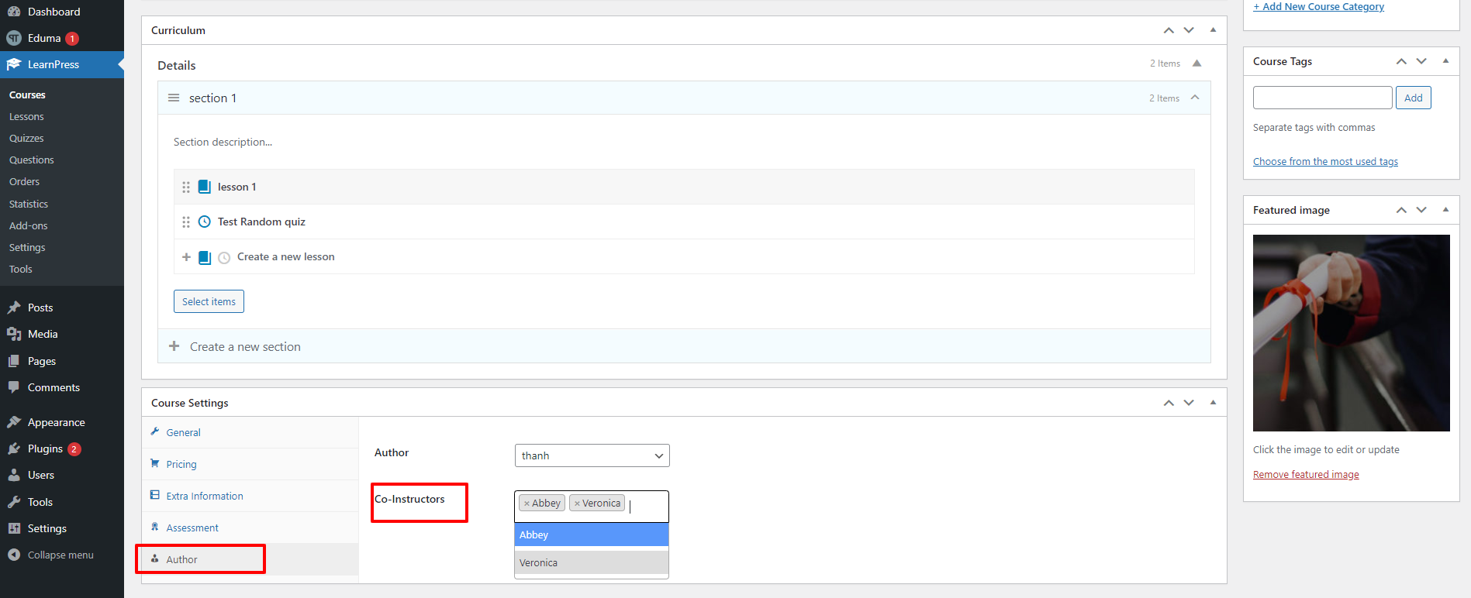
Task: Click the Test Random quiz drag handle
Action: point(186,222)
